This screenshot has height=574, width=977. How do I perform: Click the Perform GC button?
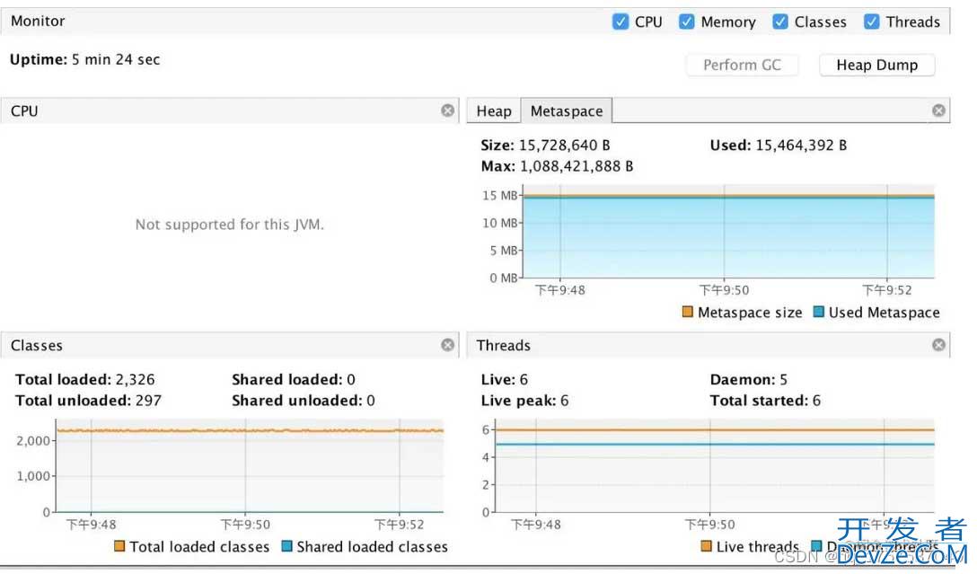pos(742,65)
